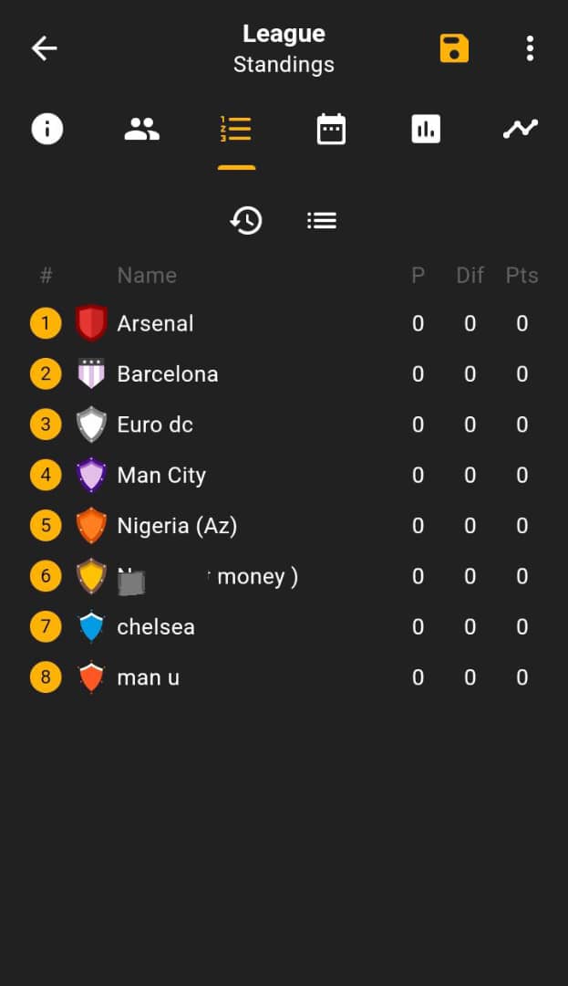Show the line graph trends tab
This screenshot has height=986, width=568.
521,129
